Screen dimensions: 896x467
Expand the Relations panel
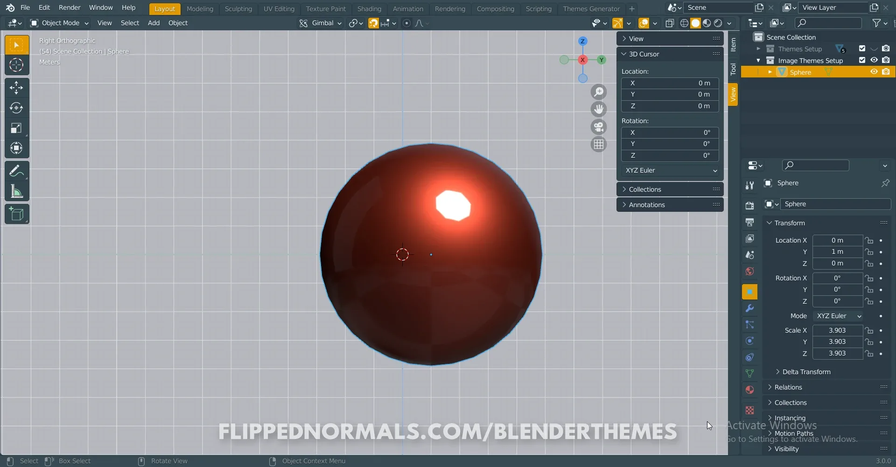(x=826, y=387)
